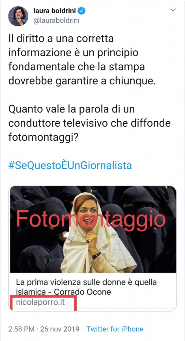Click the woman in white veil in the image

pos(96,232)
